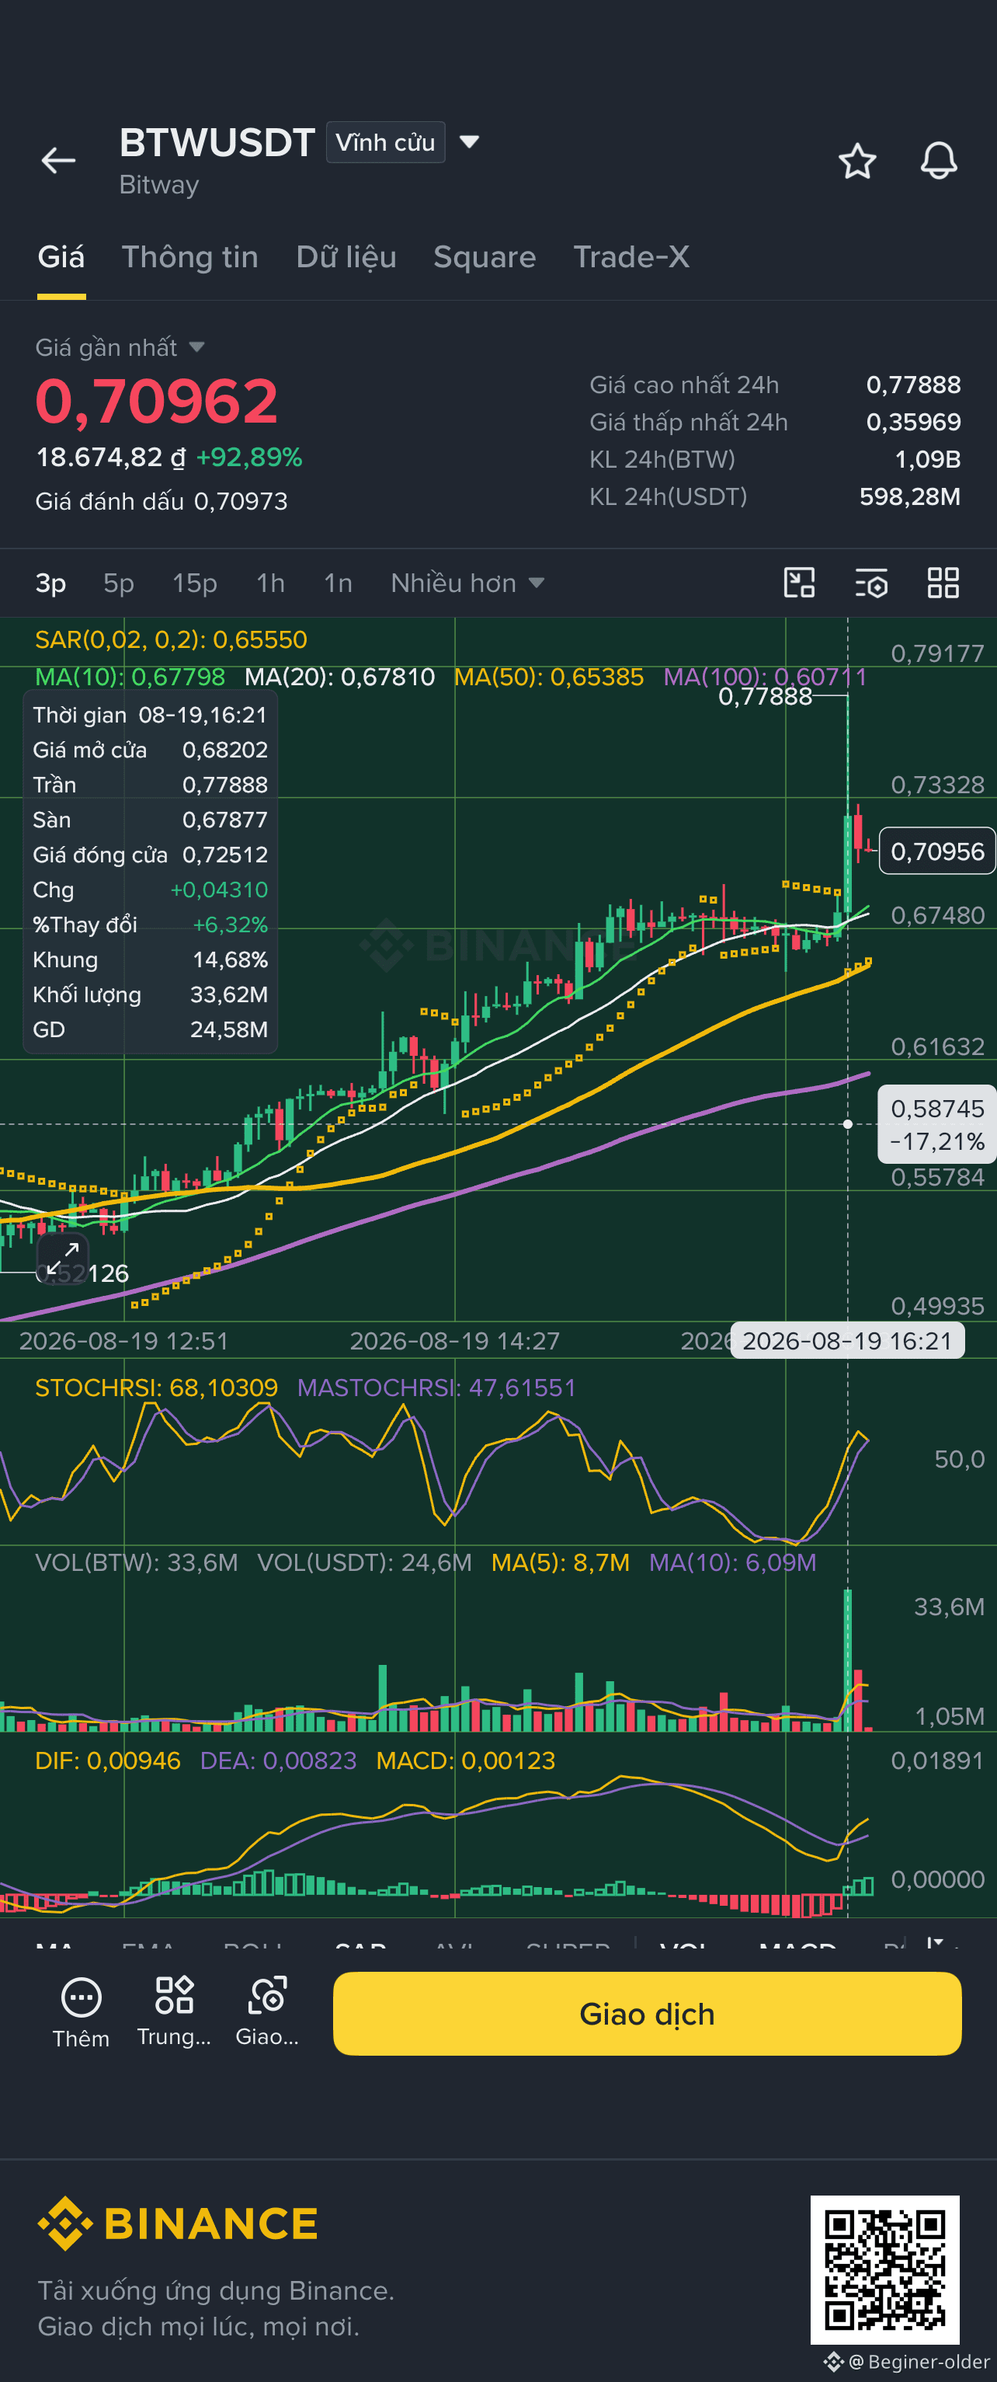Tap the MA(20) indicator value label
Screen dimensions: 997x2382
[x=339, y=677]
